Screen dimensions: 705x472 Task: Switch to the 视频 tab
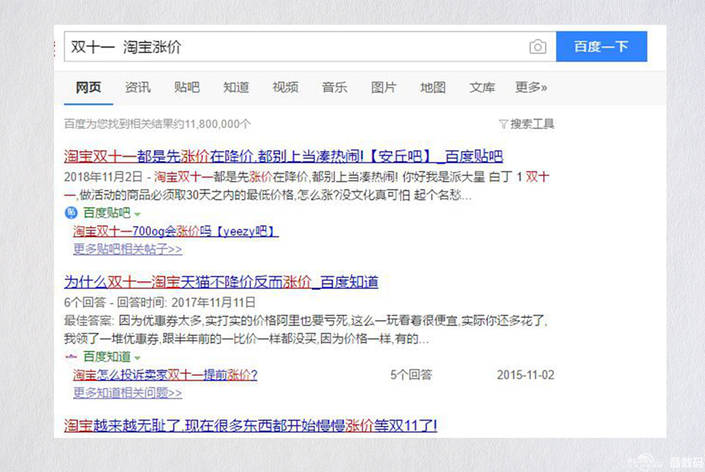tap(285, 87)
